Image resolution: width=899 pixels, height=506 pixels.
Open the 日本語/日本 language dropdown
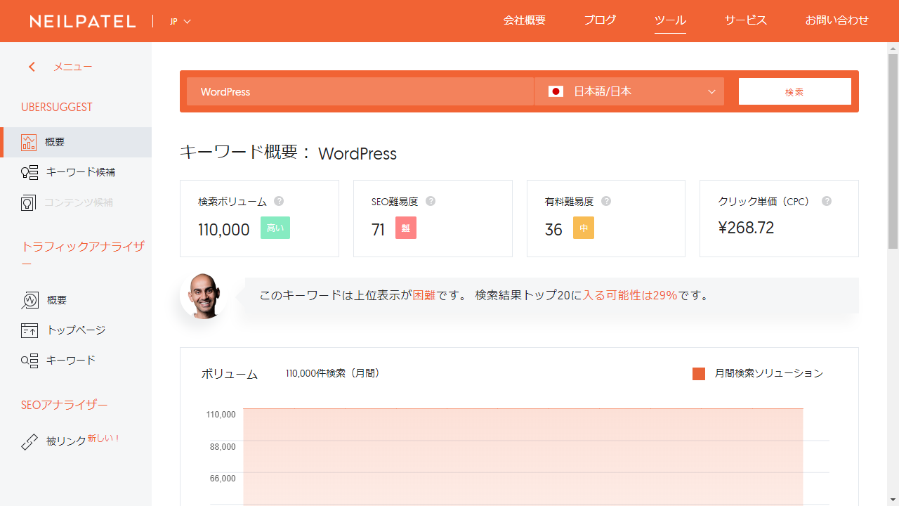[x=629, y=91]
